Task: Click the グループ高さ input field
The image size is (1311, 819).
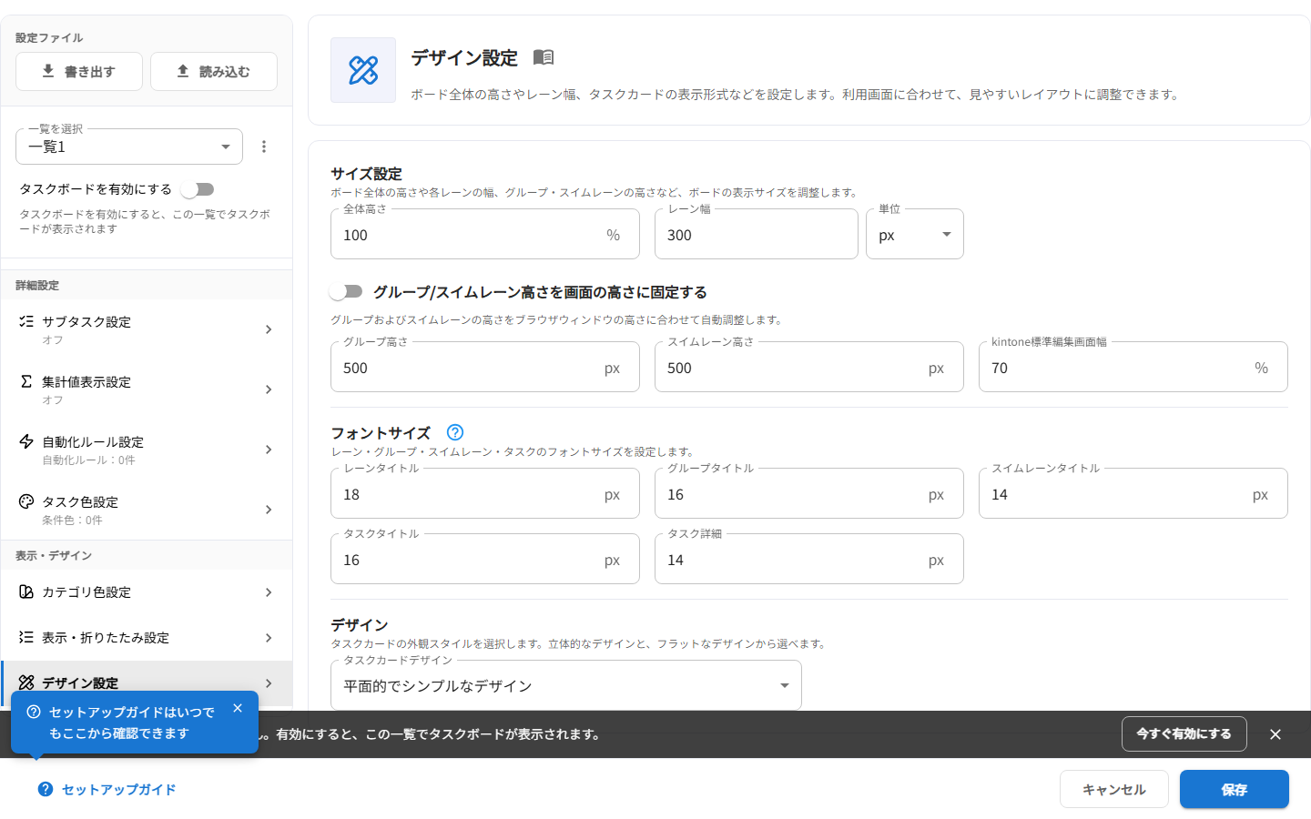Action: 485,367
